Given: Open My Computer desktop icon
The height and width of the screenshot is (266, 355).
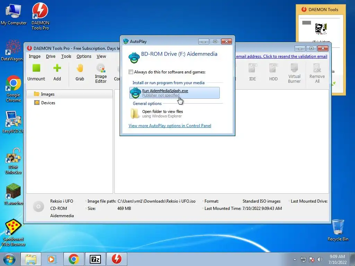Looking at the screenshot, I should [x=14, y=15].
